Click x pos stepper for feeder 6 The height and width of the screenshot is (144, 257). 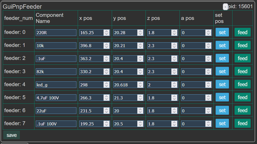point(106,110)
